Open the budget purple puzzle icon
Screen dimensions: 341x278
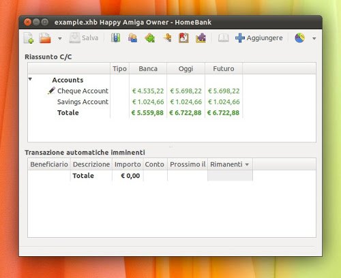pos(201,37)
